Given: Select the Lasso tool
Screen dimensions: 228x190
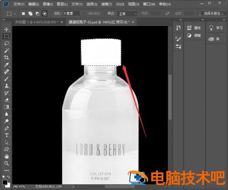Looking at the screenshot, I should (x=6, y=43).
